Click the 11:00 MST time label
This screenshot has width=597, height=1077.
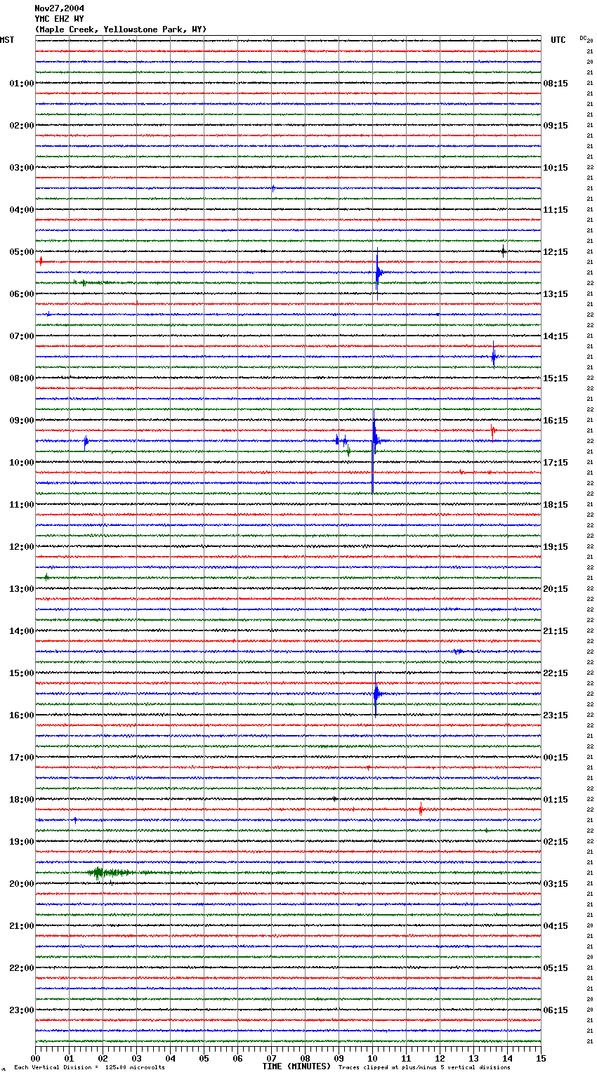pyautogui.click(x=22, y=505)
